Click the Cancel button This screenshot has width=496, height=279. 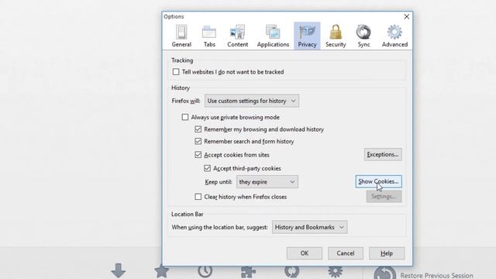point(346,253)
